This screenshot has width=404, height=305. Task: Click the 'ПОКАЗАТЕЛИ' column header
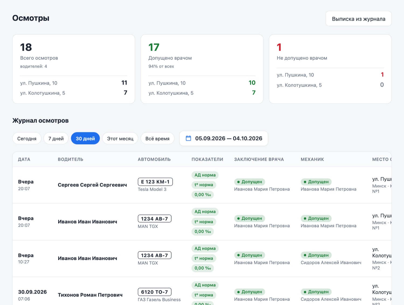click(207, 159)
